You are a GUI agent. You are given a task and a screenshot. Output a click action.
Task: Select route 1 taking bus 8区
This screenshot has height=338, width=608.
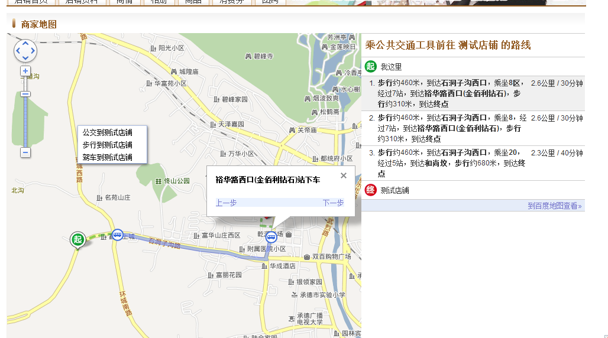point(473,93)
